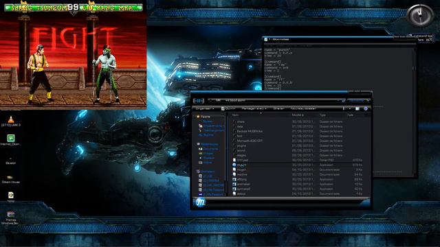440x247 pixels.
Task: Select the stdout text document icon
Action: pos(234,193)
